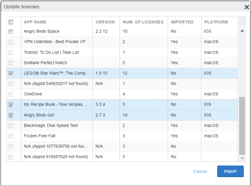Tick the OneDrive row checkbox

[11, 94]
